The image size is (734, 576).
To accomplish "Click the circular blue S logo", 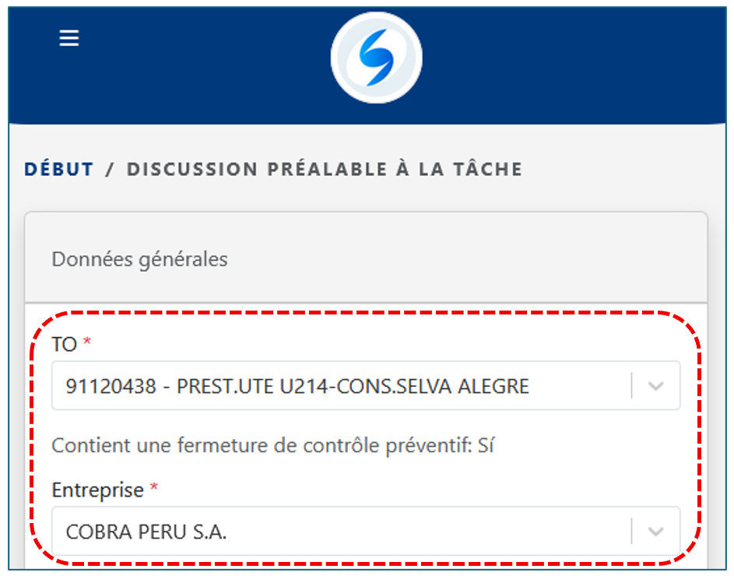I will click(376, 58).
